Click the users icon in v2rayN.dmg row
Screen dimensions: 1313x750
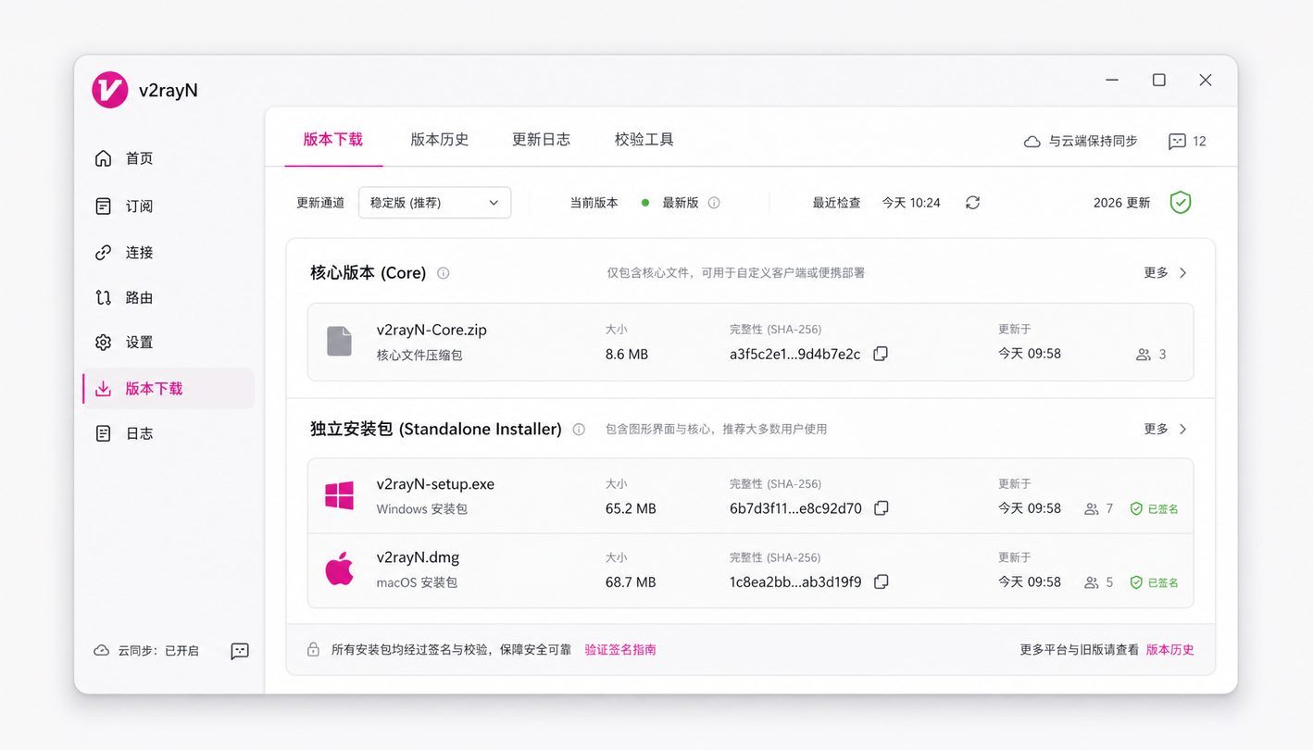pyautogui.click(x=1091, y=582)
